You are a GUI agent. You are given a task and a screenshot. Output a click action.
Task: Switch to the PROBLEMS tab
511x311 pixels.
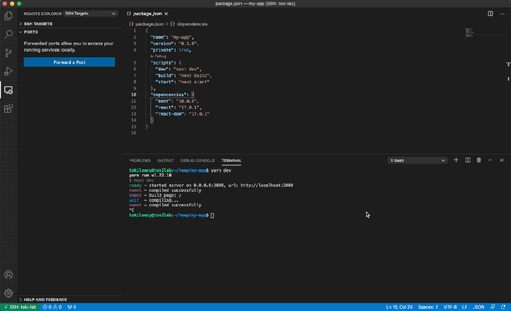(140, 160)
